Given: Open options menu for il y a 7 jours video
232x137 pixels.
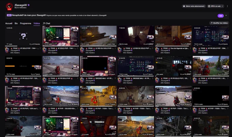Looking at the screenshot, I should pyautogui.click(x=40, y=78).
